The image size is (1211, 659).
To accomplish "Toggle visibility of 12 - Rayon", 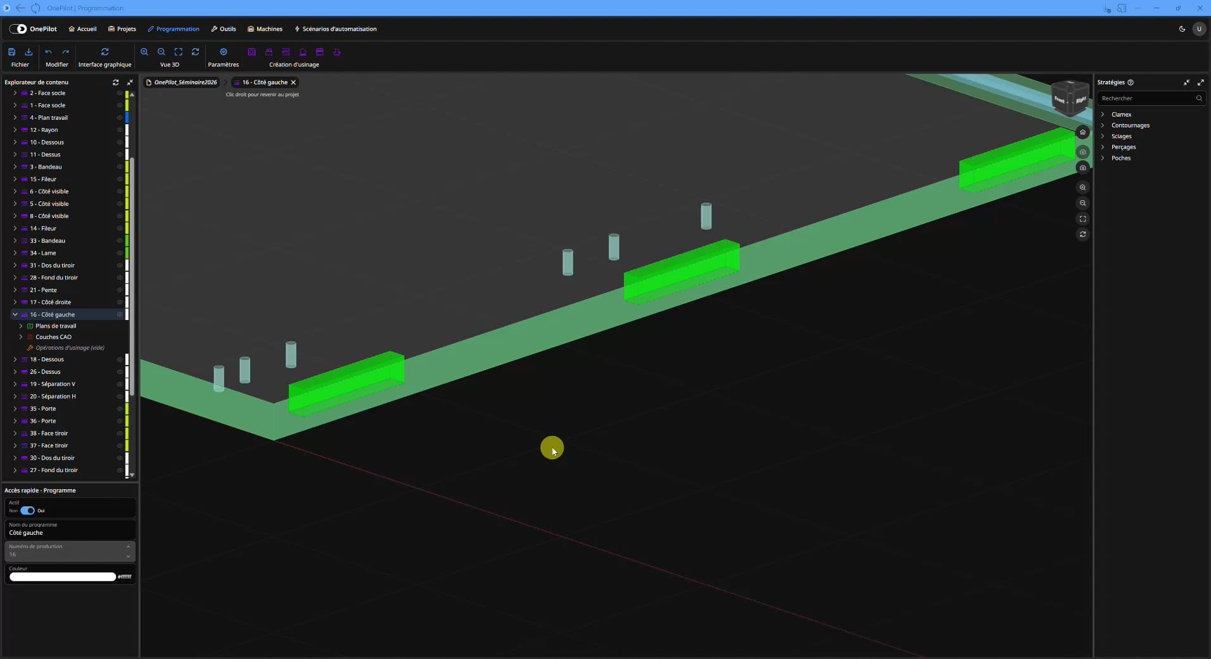I will coord(120,130).
